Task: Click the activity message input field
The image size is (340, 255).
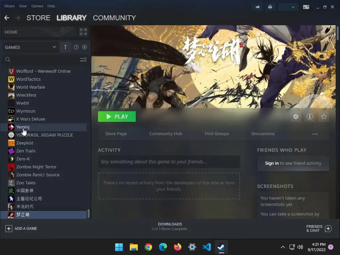Action: tap(169, 162)
